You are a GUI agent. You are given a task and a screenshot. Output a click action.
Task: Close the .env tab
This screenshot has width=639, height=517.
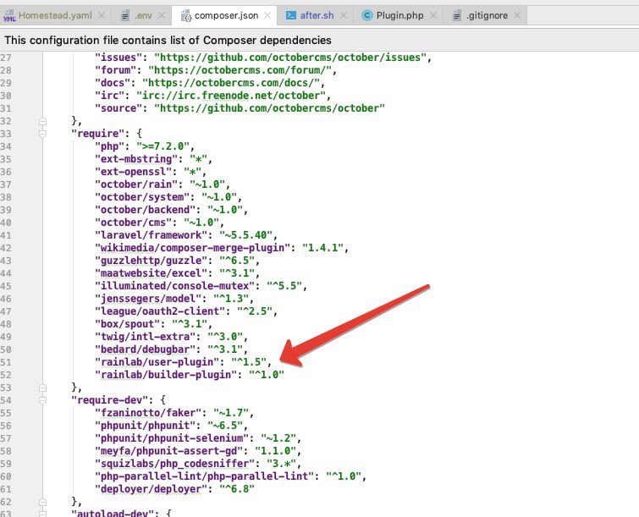coord(162,15)
